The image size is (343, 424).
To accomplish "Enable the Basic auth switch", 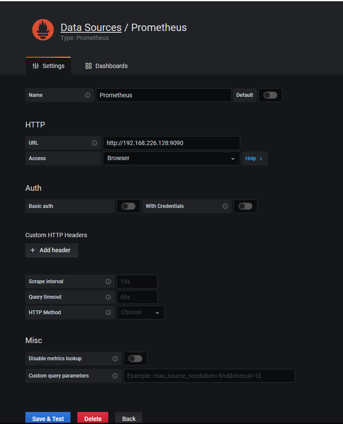I will [x=128, y=206].
